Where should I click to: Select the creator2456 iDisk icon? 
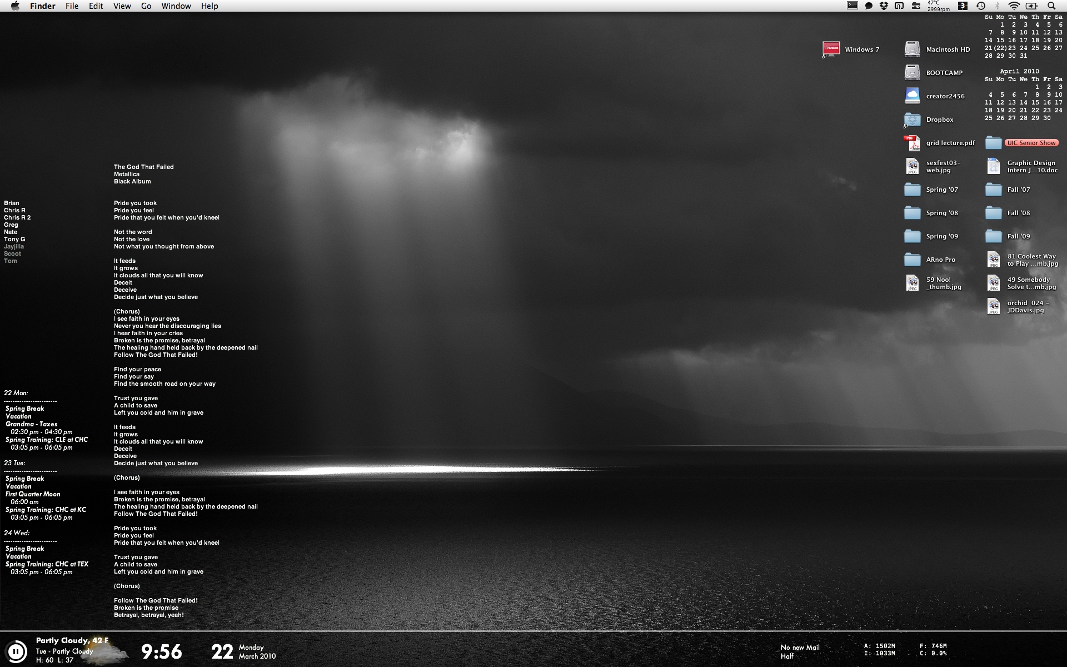pos(912,96)
